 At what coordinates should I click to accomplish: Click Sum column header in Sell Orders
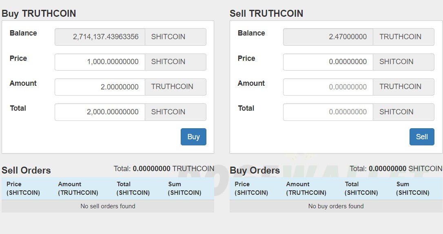184,188
